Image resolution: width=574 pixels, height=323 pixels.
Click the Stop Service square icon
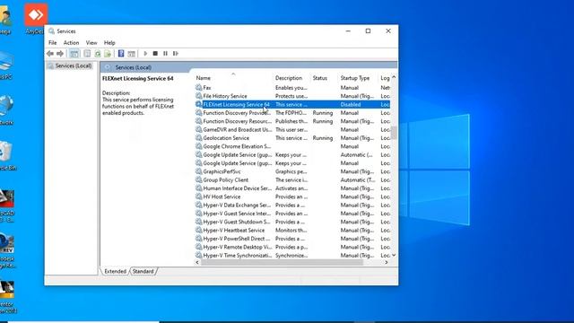pos(155,54)
